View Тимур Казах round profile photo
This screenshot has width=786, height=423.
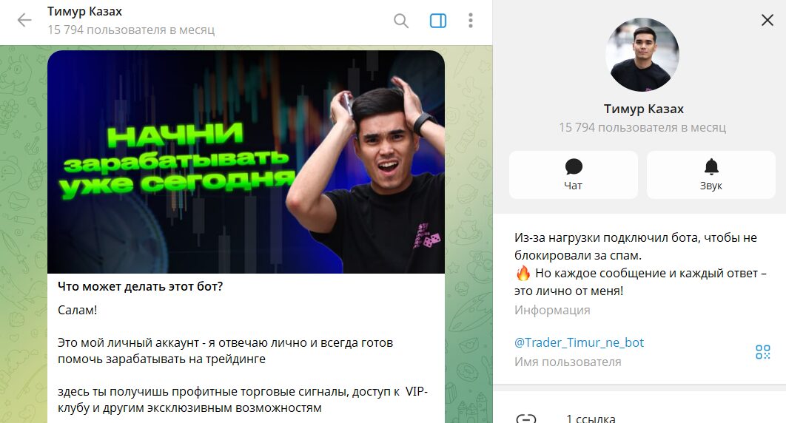(x=642, y=55)
